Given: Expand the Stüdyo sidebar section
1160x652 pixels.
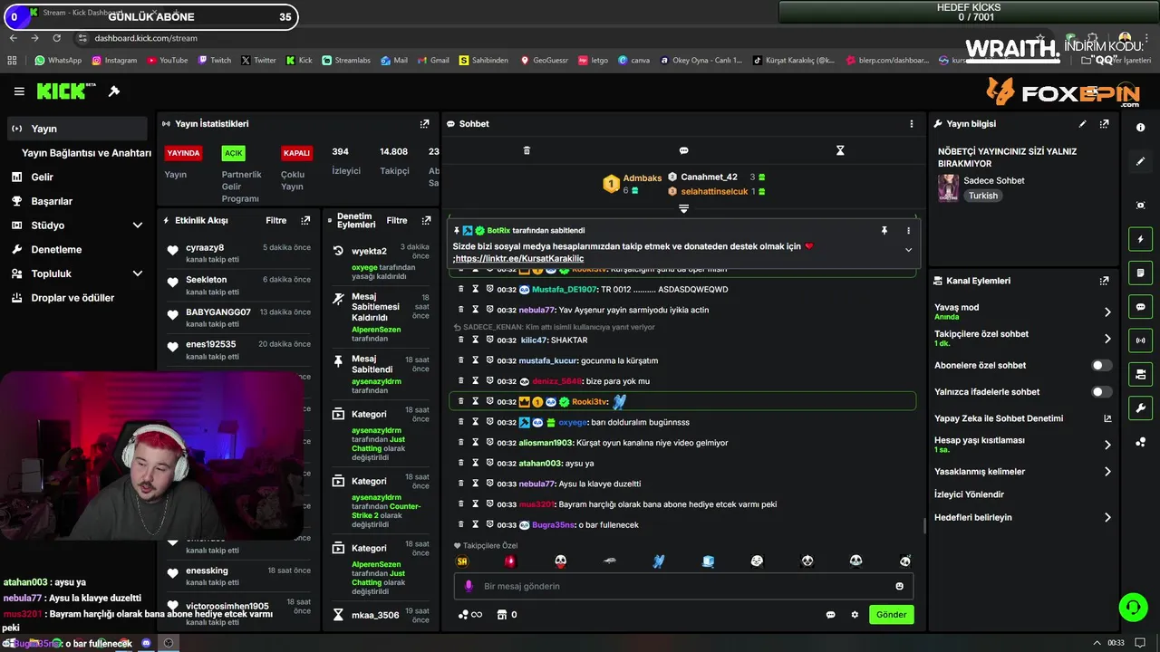Looking at the screenshot, I should click(138, 225).
